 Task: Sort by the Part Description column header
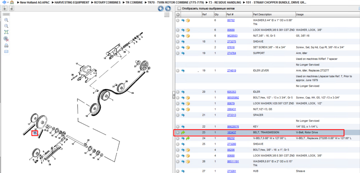point(274,14)
